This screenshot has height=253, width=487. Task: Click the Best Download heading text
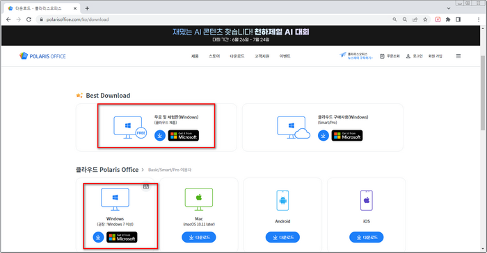click(108, 96)
